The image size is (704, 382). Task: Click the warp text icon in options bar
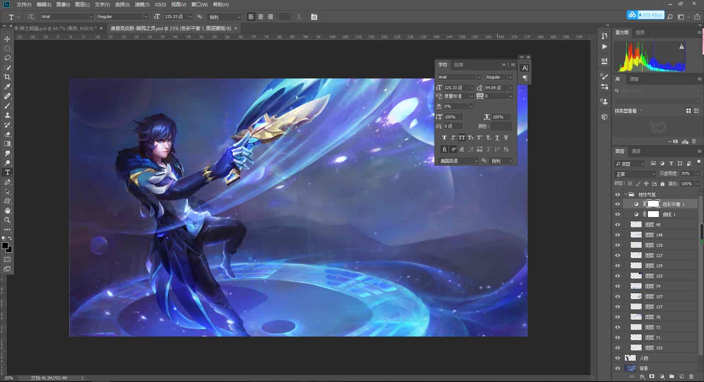click(299, 17)
